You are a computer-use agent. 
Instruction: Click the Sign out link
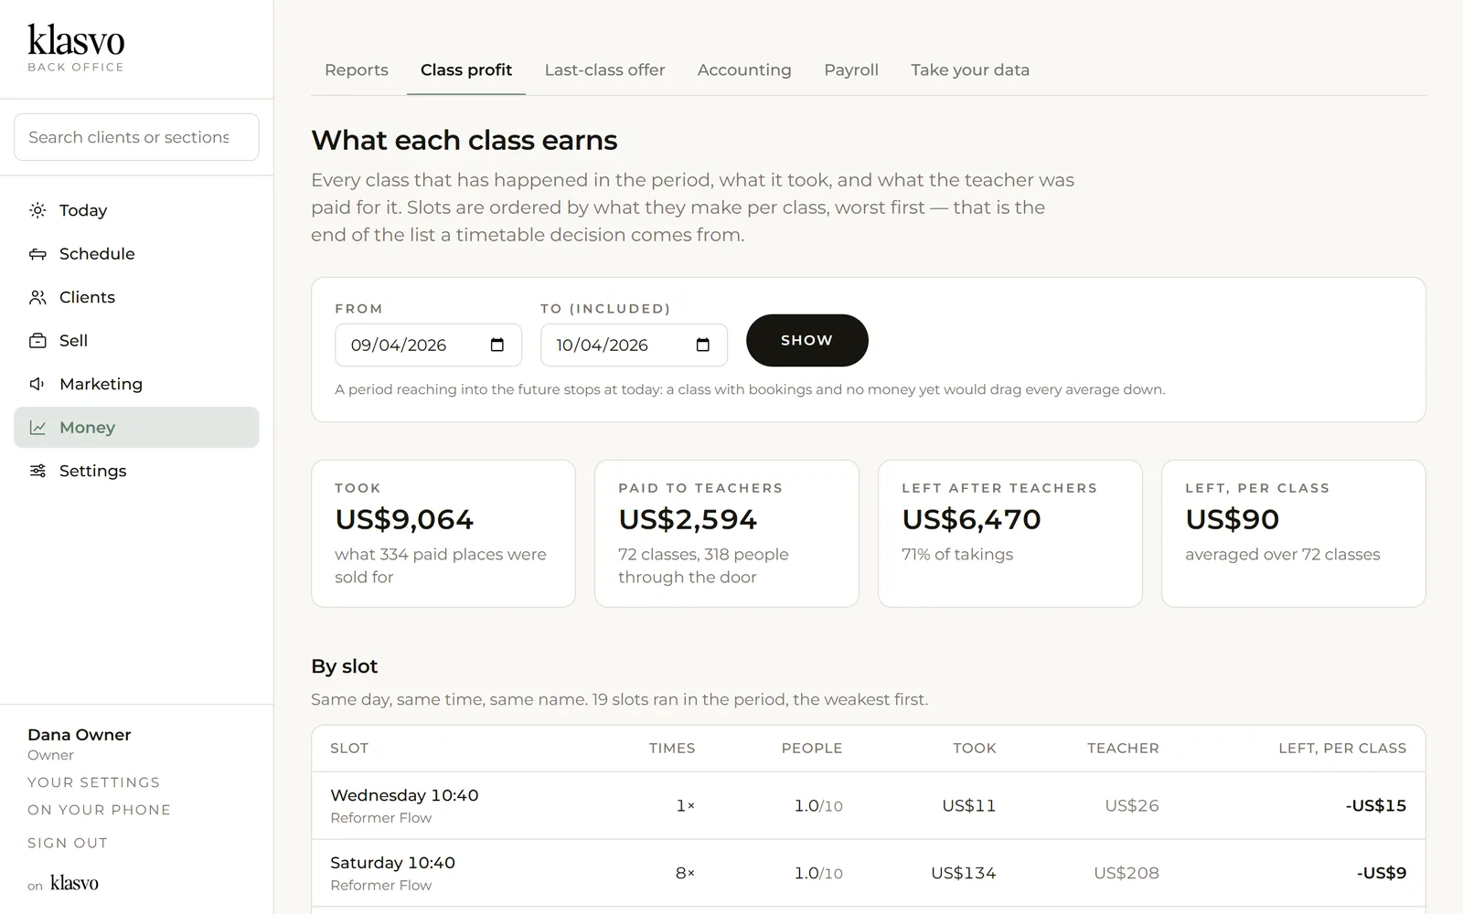pos(68,843)
